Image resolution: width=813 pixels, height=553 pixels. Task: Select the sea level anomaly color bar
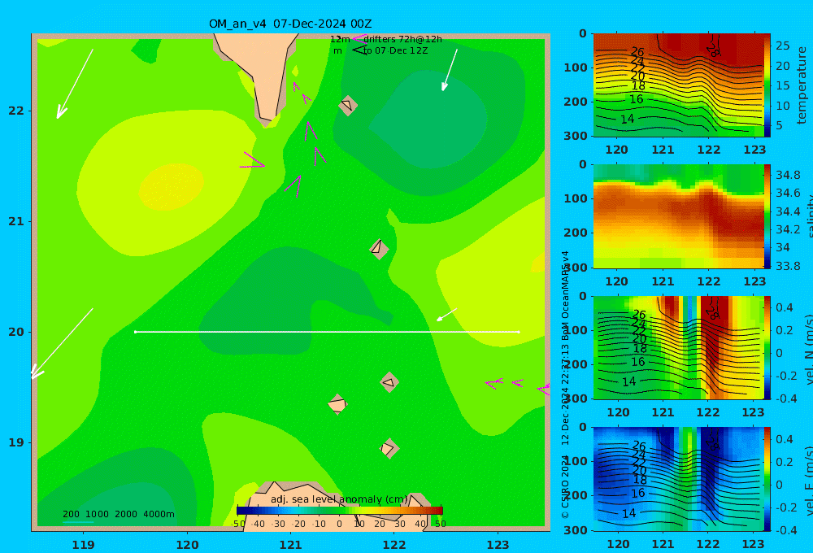[x=340, y=511]
